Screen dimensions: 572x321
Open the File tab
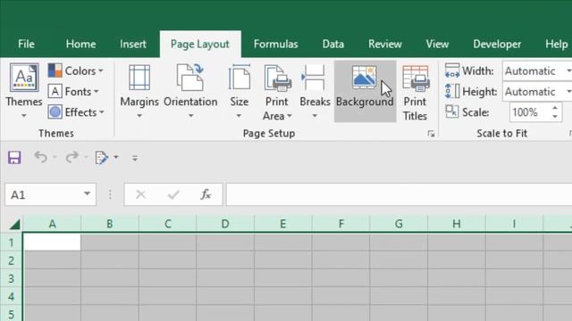tap(26, 44)
